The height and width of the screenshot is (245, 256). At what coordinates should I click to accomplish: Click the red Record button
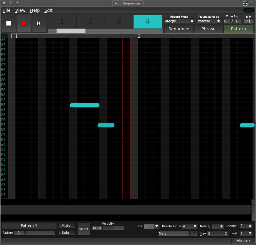24,24
